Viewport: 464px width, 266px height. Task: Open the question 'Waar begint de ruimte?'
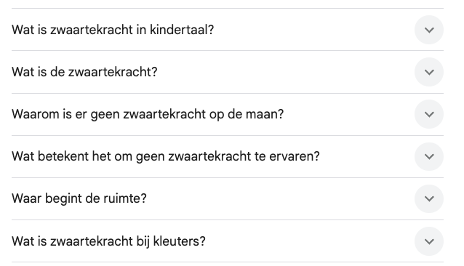pos(79,198)
